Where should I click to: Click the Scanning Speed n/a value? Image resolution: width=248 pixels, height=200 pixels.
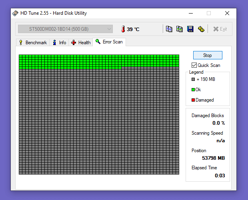point(221,141)
